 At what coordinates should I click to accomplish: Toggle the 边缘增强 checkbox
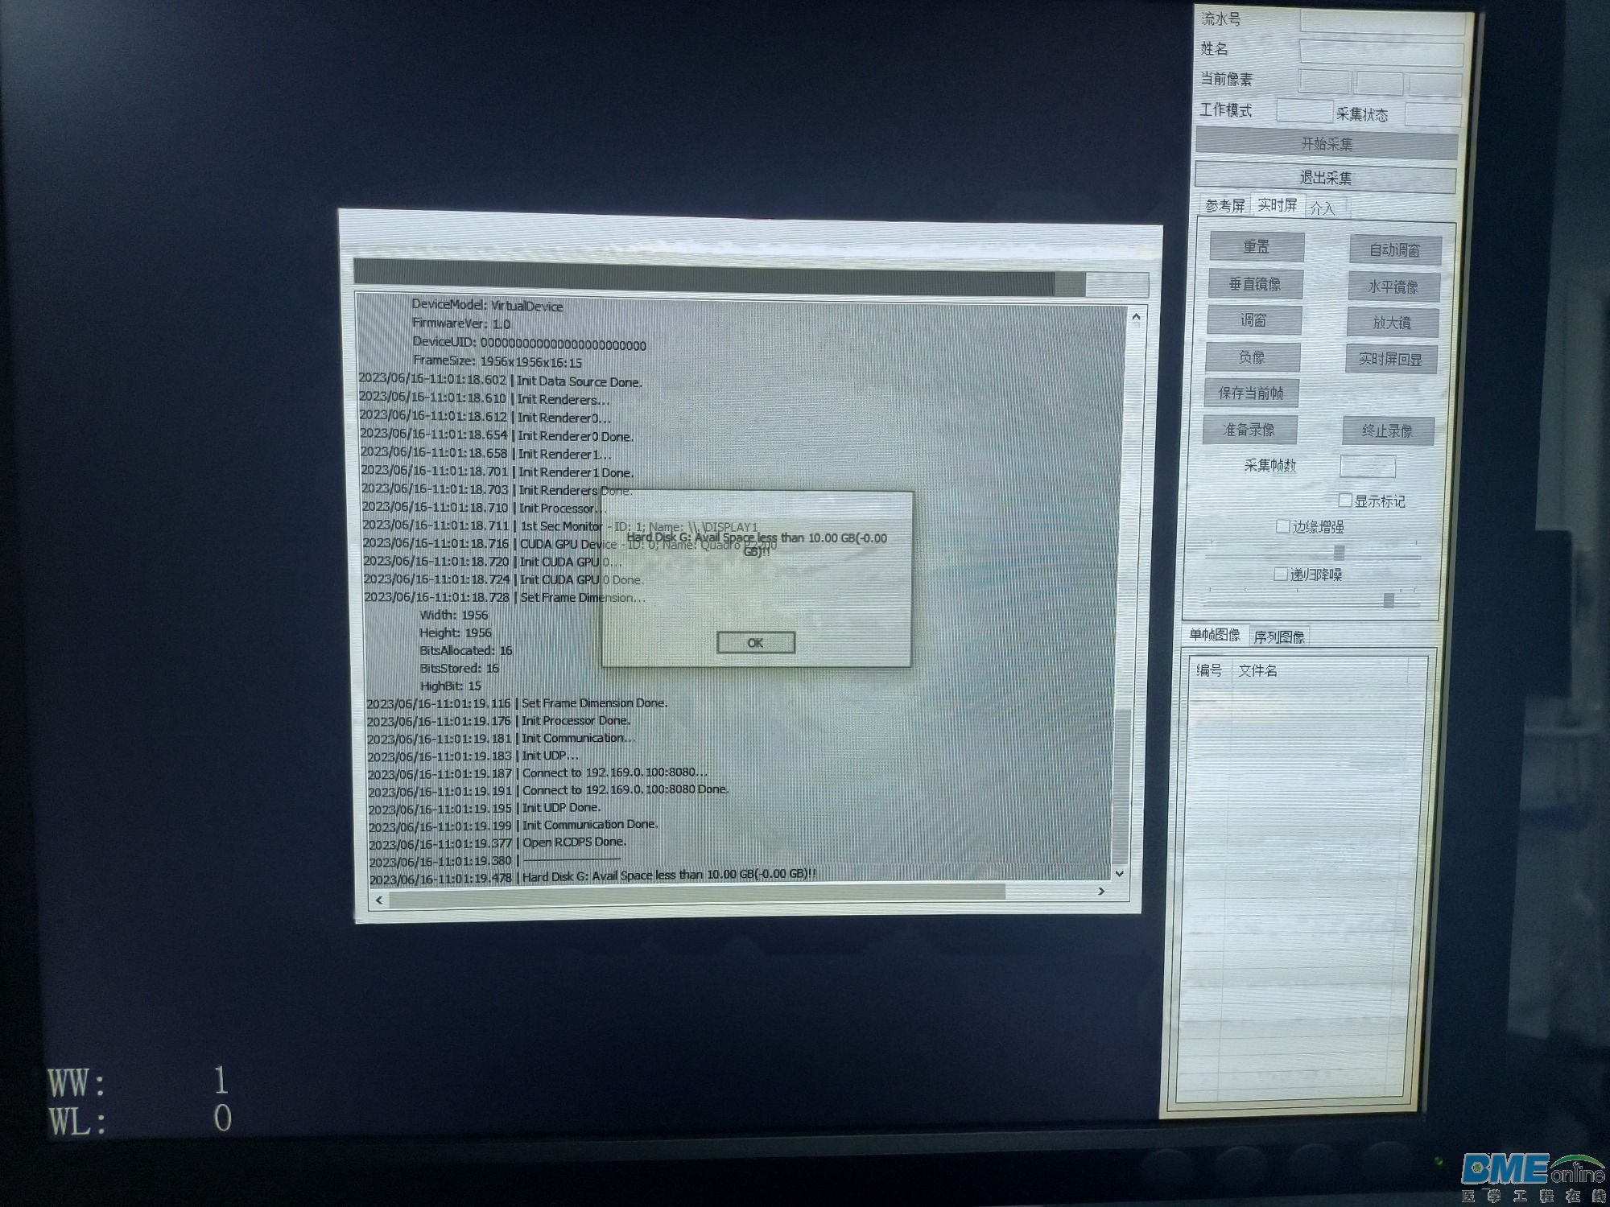(1283, 526)
